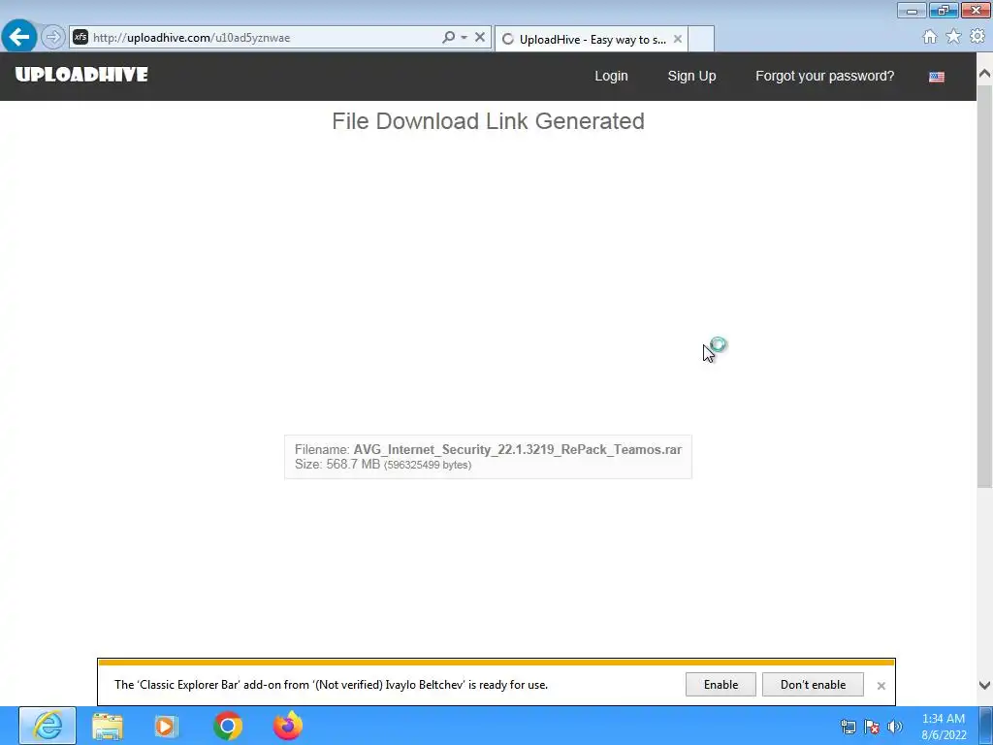Screen dimensions: 993x745
Task: Dismiss the add-on notification bar
Action: point(881,686)
